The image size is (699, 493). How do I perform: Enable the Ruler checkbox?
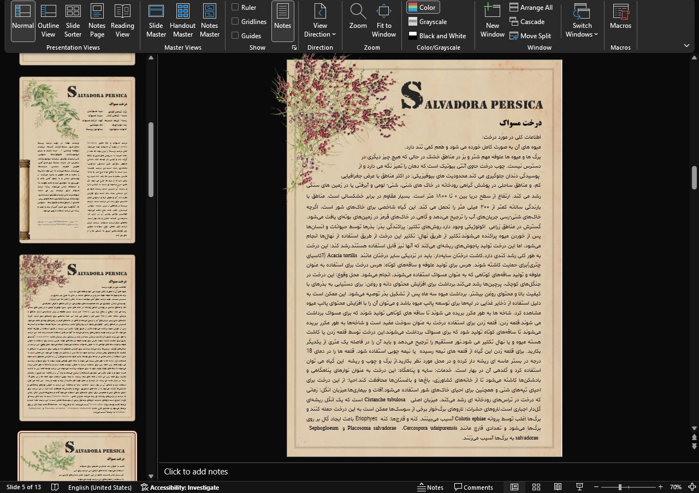(235, 7)
